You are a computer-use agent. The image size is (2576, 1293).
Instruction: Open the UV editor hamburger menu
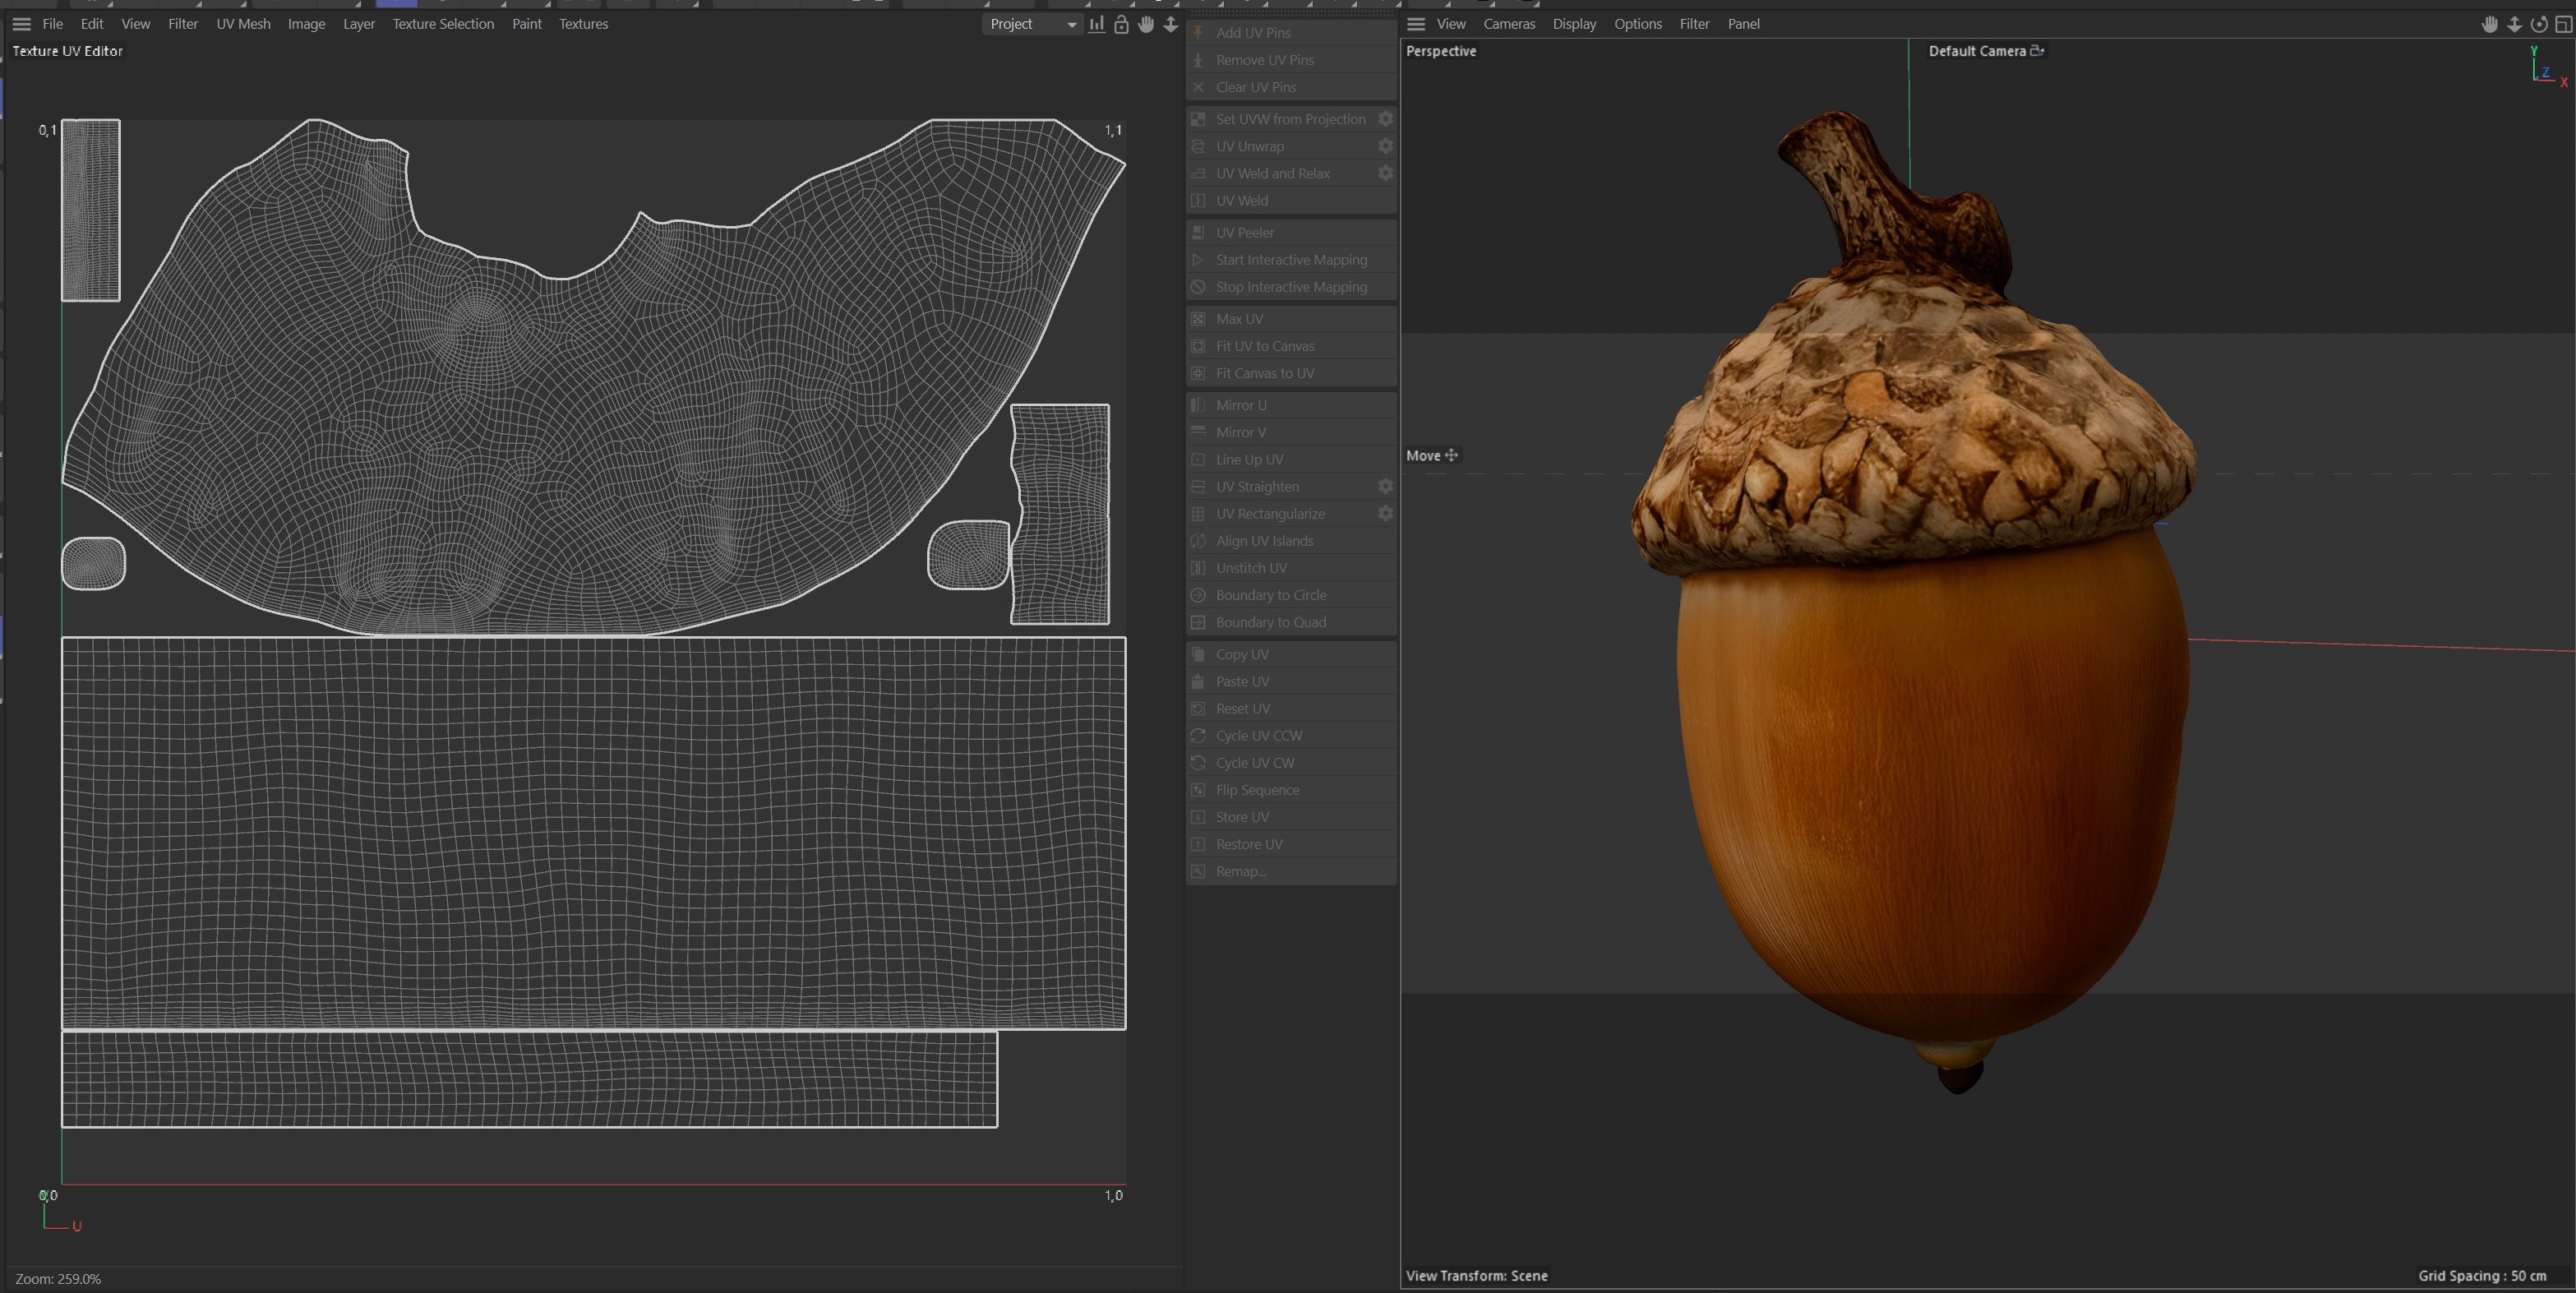[21, 24]
